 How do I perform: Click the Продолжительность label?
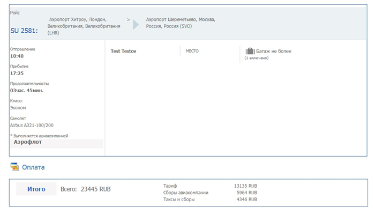click(x=29, y=84)
